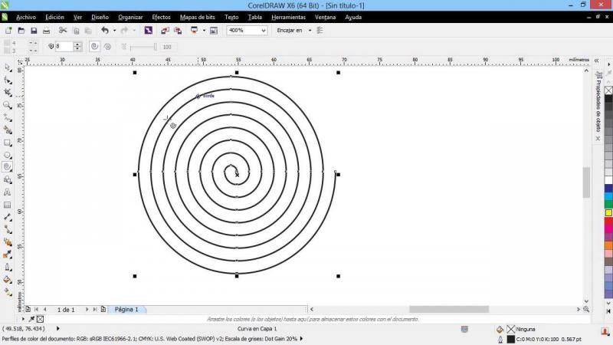The image size is (613, 345).
Task: Click the Cut scissors icon
Action: (x=63, y=31)
